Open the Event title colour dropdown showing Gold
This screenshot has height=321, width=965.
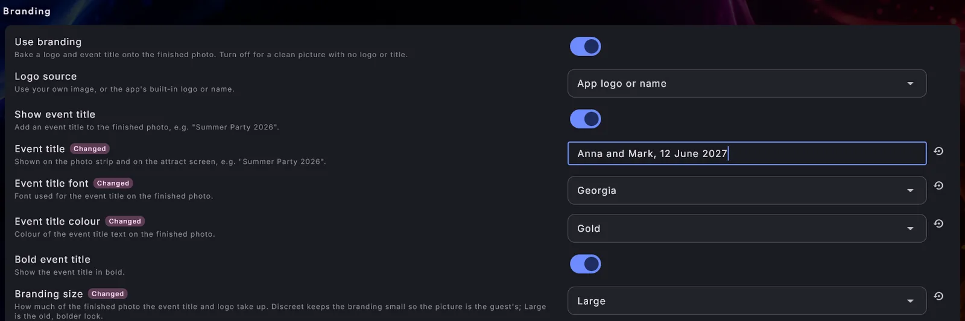[x=747, y=228]
